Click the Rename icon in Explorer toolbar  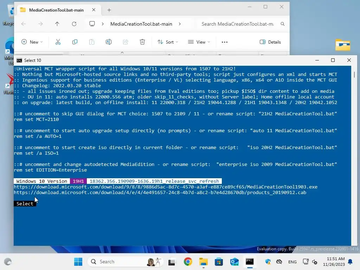[x=109, y=42]
